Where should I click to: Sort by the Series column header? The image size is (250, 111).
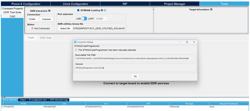pos(24,104)
